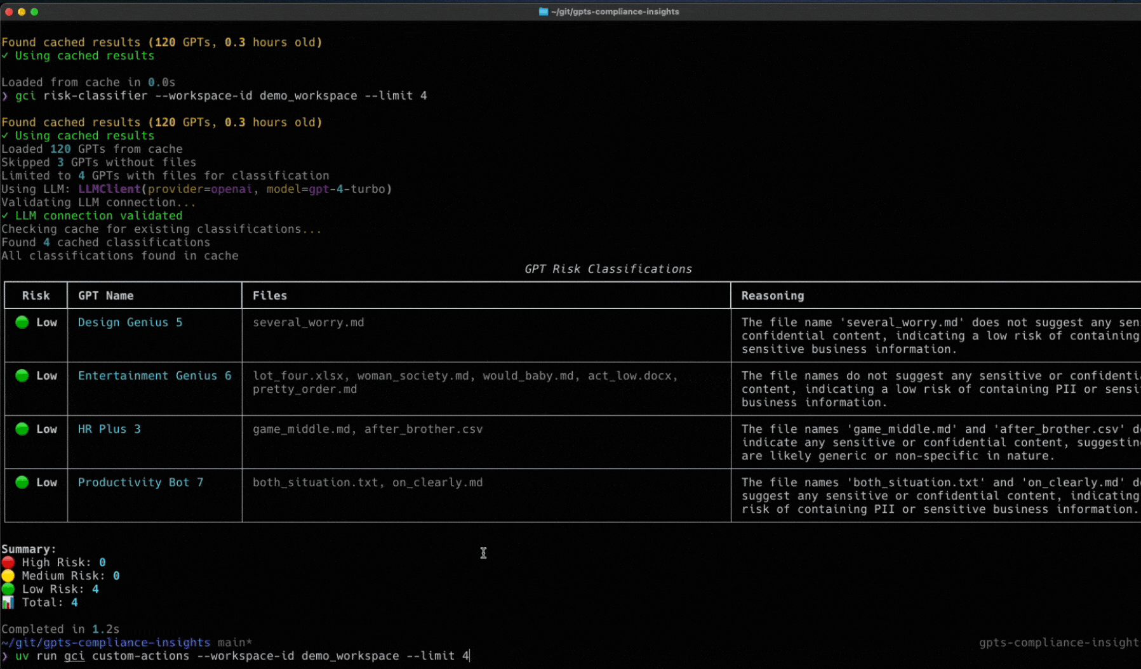Click the window title '~/git/gpts-compliance-insights'
Image resolution: width=1141 pixels, height=669 pixels.
615,11
